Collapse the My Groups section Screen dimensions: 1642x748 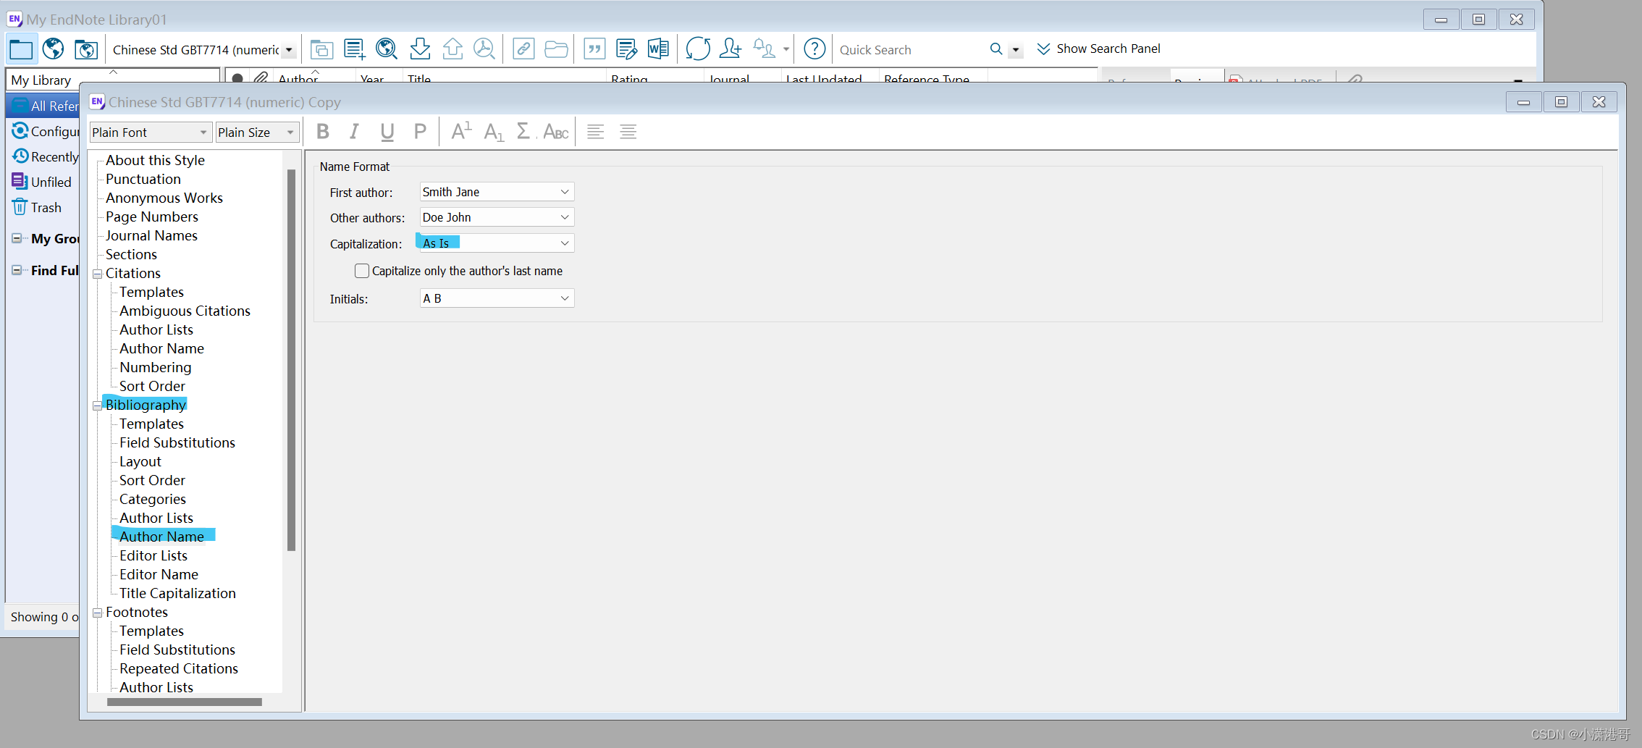[16, 238]
